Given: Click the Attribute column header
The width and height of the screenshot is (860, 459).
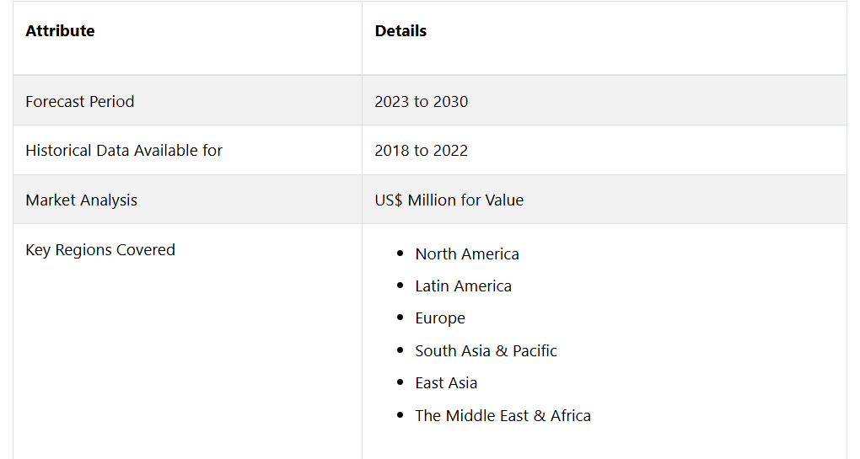Looking at the screenshot, I should [x=60, y=30].
